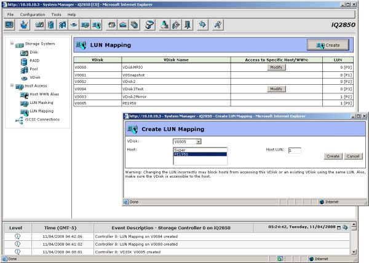The width and height of the screenshot is (369, 263).
Task: Click the Level column header in event log
Action: (17, 228)
